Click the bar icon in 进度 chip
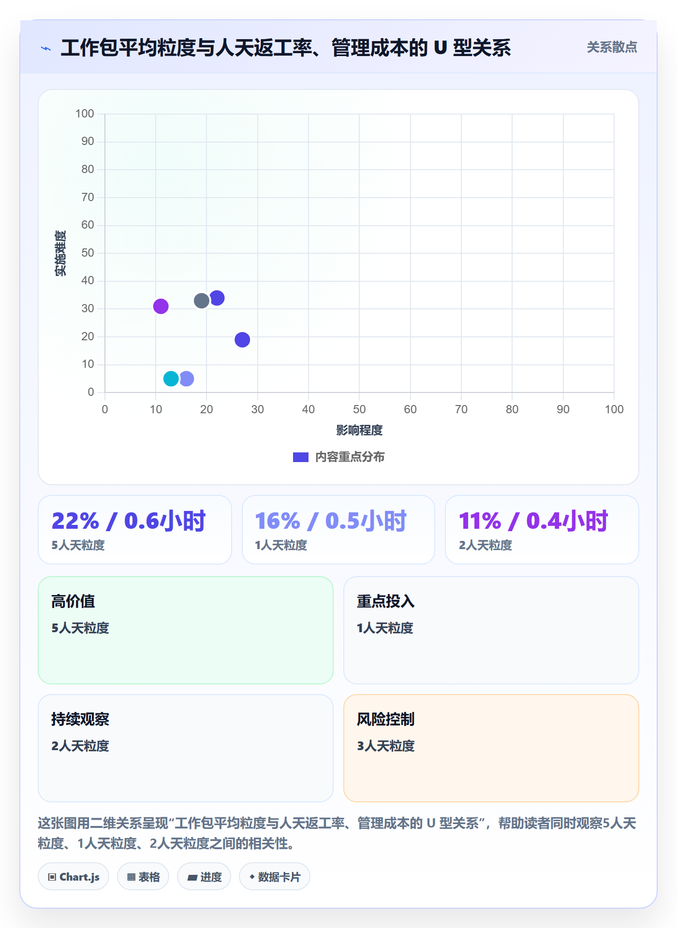 [x=192, y=878]
